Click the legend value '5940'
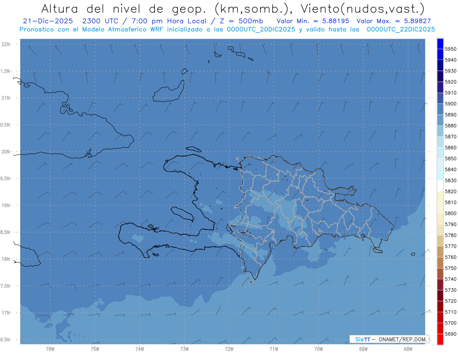Screen dimensions: 458x354 pos(451,60)
